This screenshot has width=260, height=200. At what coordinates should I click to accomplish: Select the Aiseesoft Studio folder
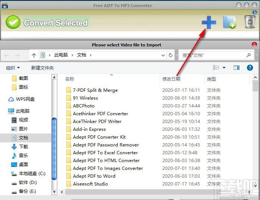coord(91,184)
